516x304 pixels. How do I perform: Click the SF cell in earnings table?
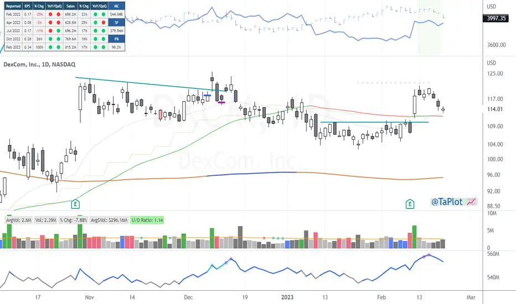[116, 23]
